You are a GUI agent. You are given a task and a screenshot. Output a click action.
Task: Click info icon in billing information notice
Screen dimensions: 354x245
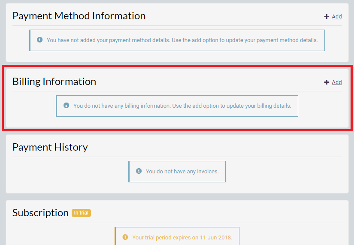point(66,106)
